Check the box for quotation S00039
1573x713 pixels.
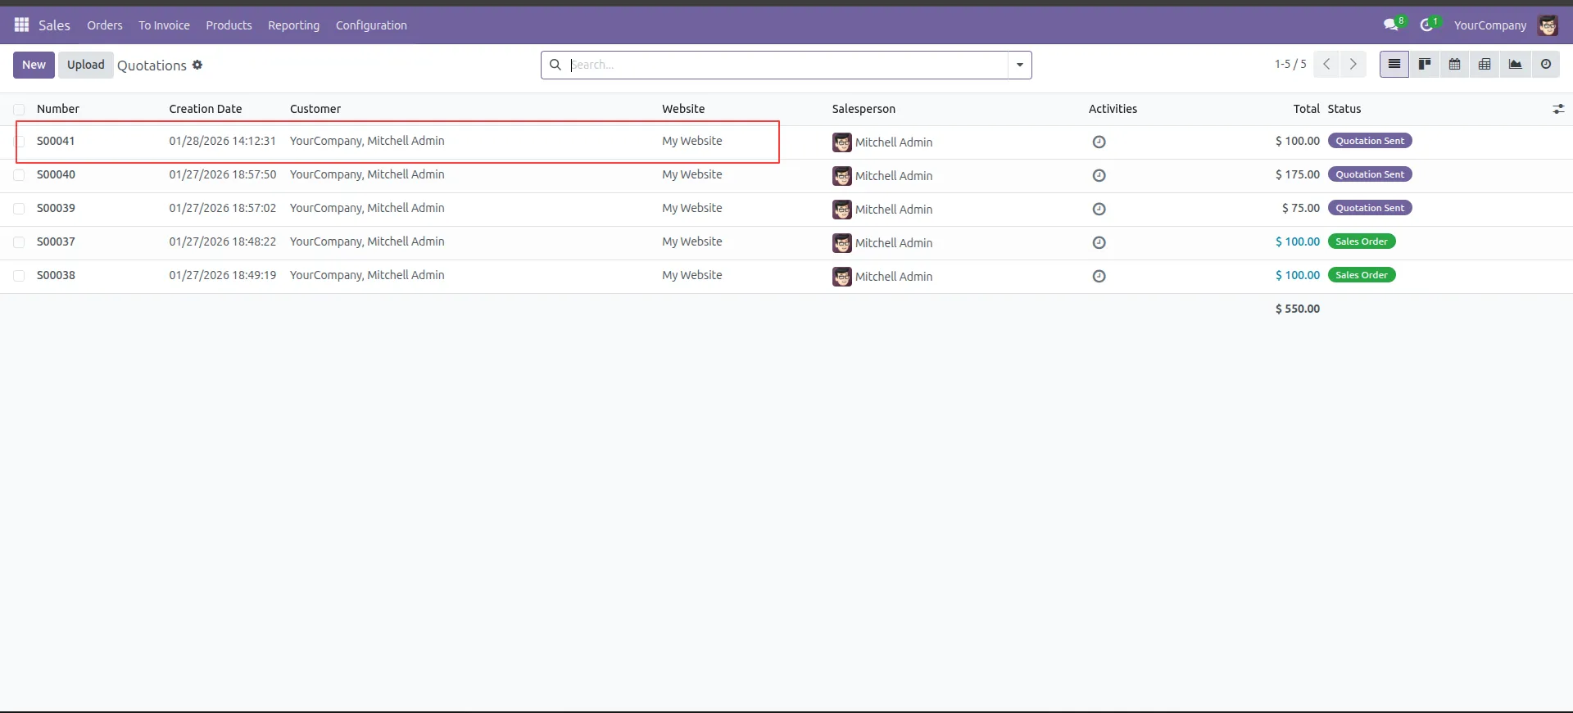[x=19, y=209]
